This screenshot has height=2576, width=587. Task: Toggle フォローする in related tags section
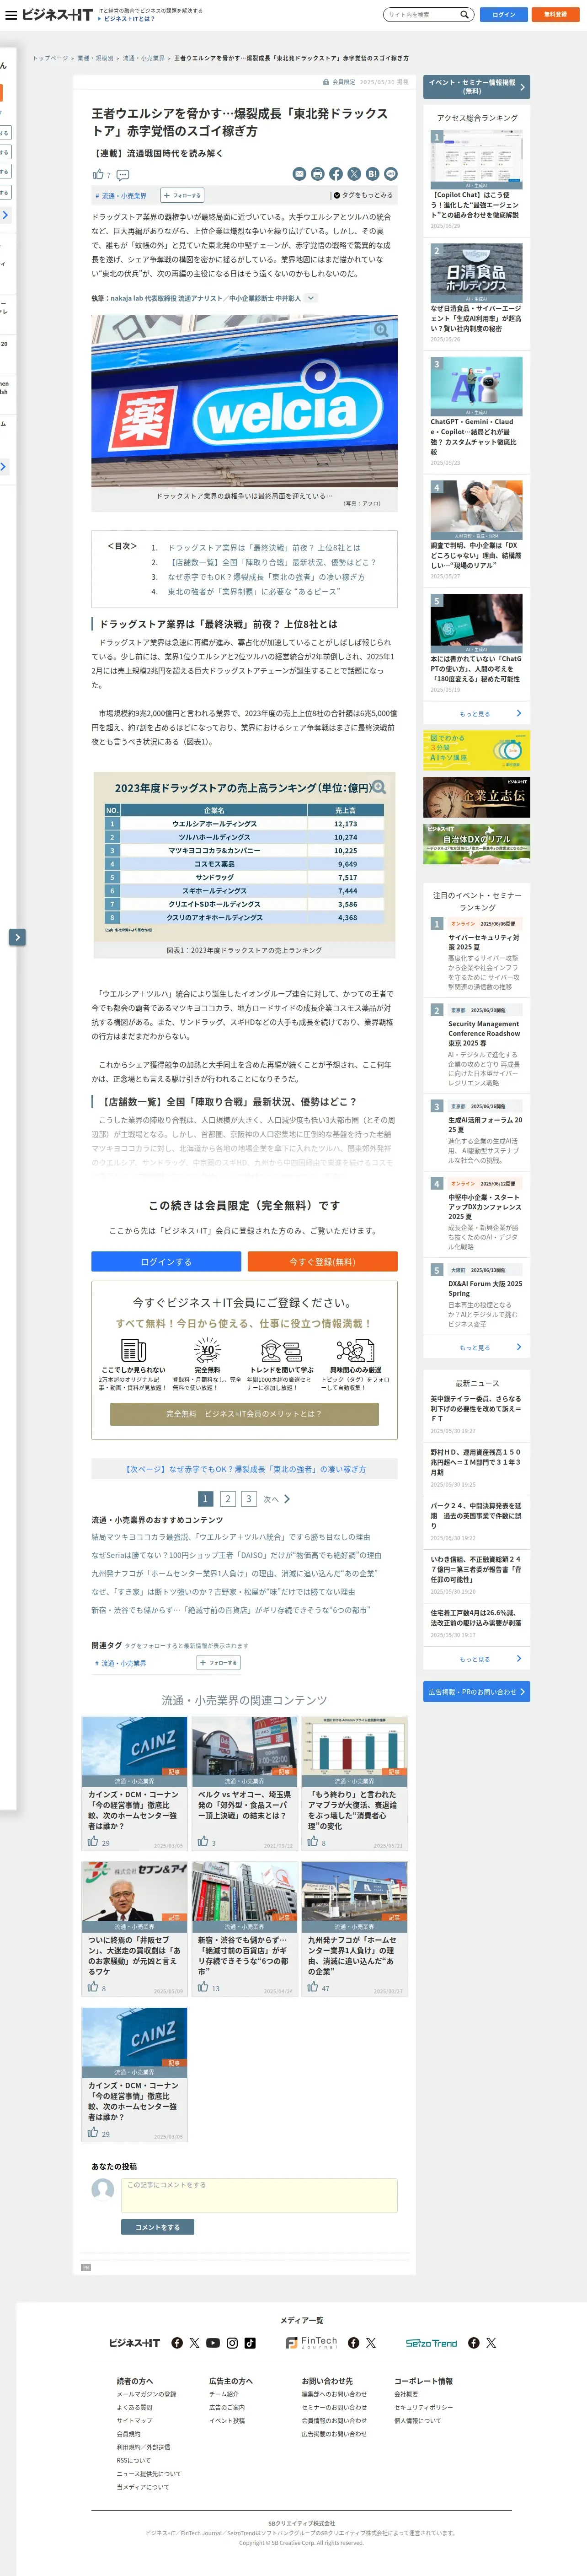click(x=218, y=1663)
